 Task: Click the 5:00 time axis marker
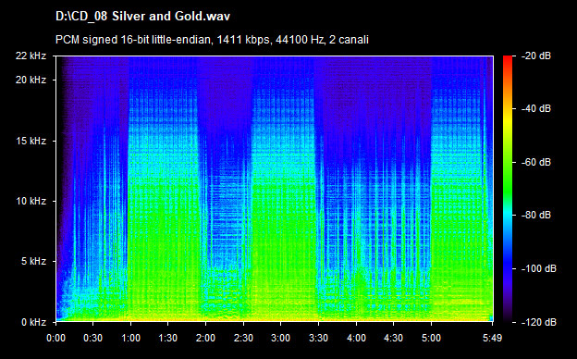coord(431,338)
